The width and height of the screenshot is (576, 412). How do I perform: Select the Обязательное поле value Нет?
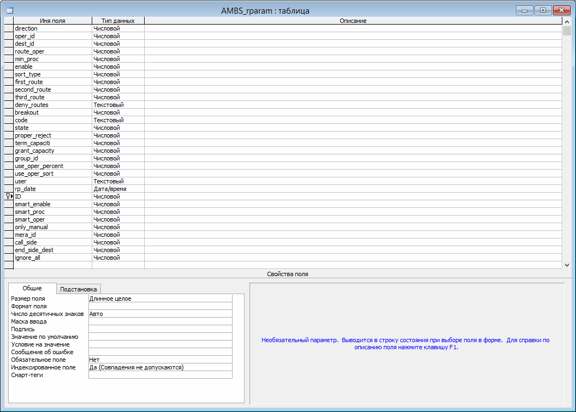(160, 360)
